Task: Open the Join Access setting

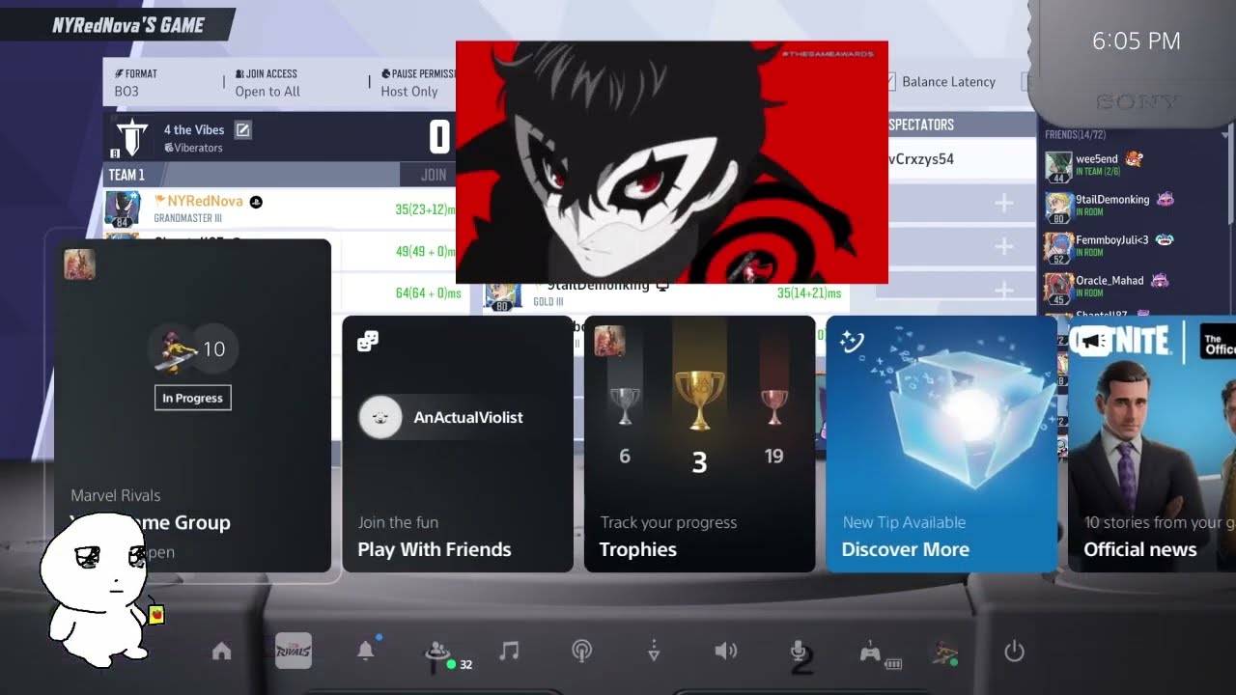Action: 267,82
